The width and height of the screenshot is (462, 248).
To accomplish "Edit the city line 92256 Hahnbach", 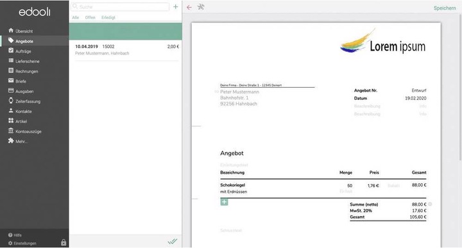I will click(x=238, y=104).
